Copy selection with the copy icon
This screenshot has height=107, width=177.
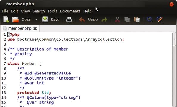click(x=127, y=20)
